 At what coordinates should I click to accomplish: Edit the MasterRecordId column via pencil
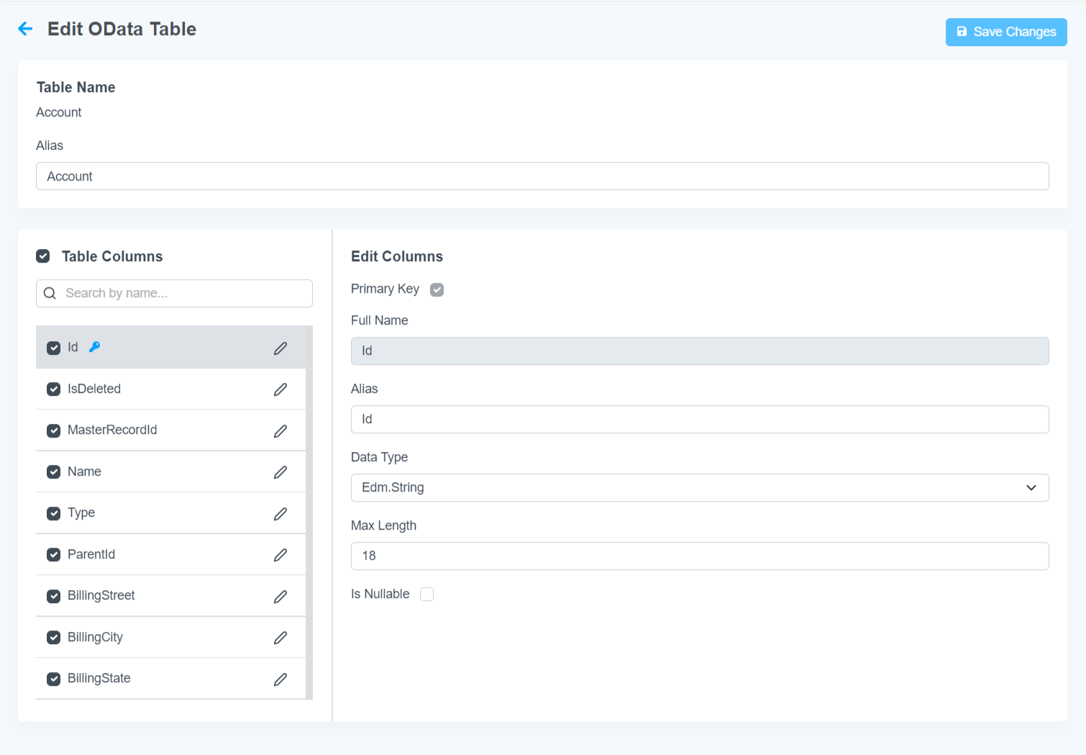tap(280, 431)
